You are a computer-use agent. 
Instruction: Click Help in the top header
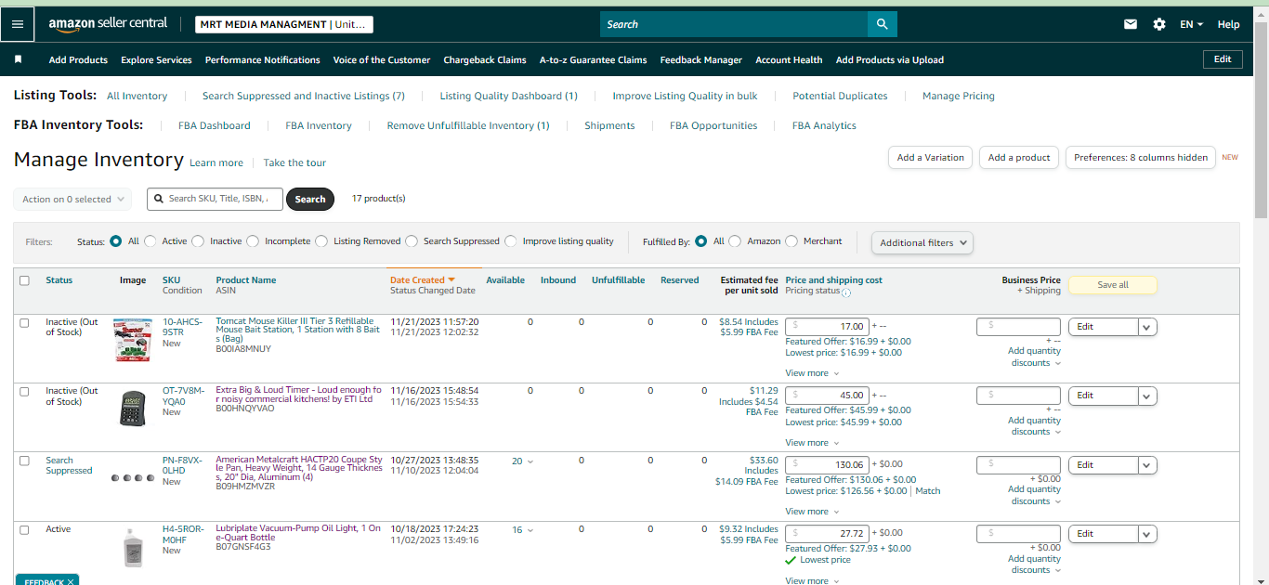click(1228, 24)
